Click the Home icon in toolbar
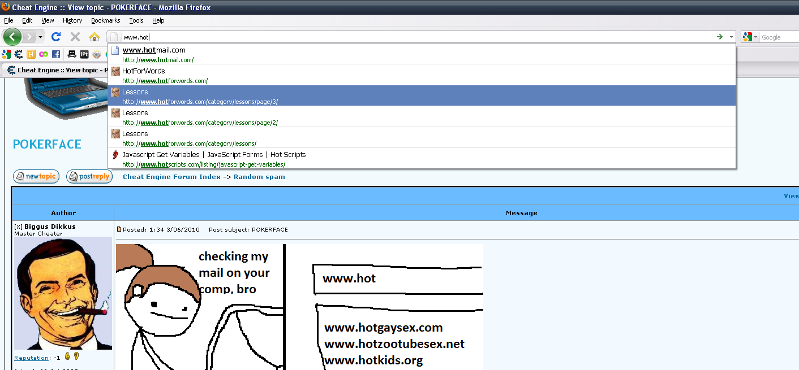 [x=94, y=37]
